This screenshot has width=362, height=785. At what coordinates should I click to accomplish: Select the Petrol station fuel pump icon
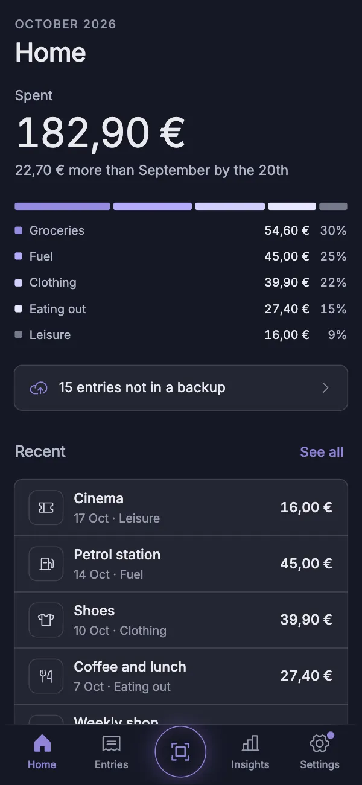[x=46, y=564]
